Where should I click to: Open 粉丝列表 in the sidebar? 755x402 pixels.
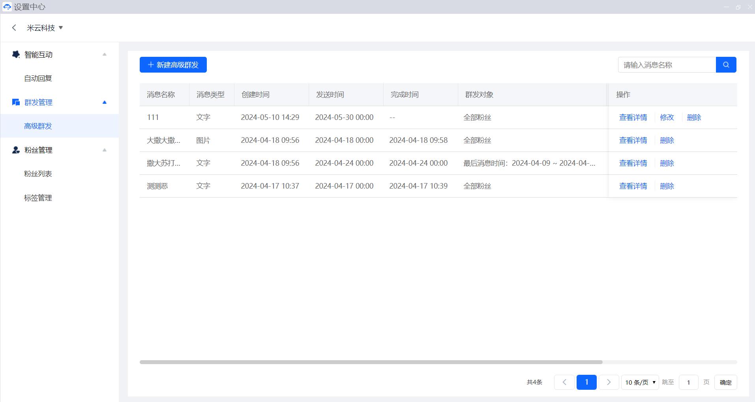38,174
